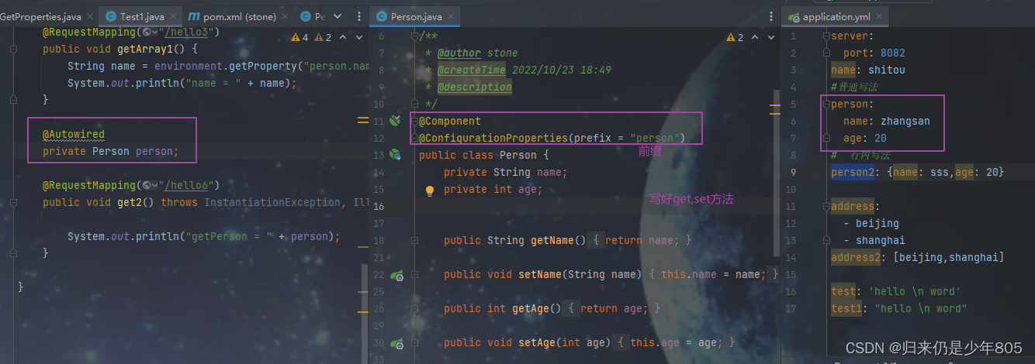Click the person2 key in application.yml
The height and width of the screenshot is (364, 1035).
[852, 173]
